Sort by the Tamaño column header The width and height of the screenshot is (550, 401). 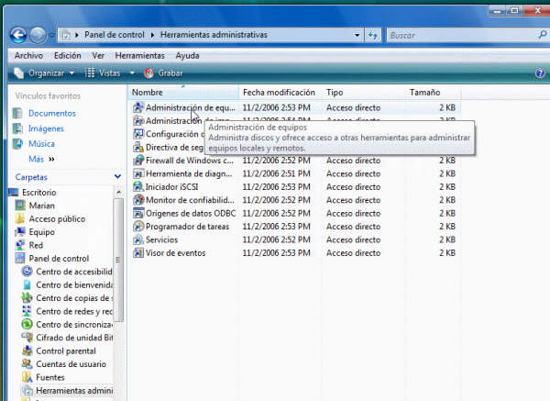433,93
